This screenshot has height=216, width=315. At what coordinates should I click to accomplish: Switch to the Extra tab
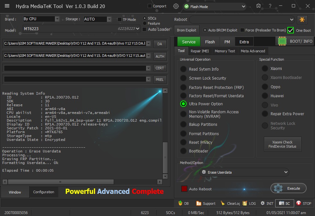[x=244, y=42]
